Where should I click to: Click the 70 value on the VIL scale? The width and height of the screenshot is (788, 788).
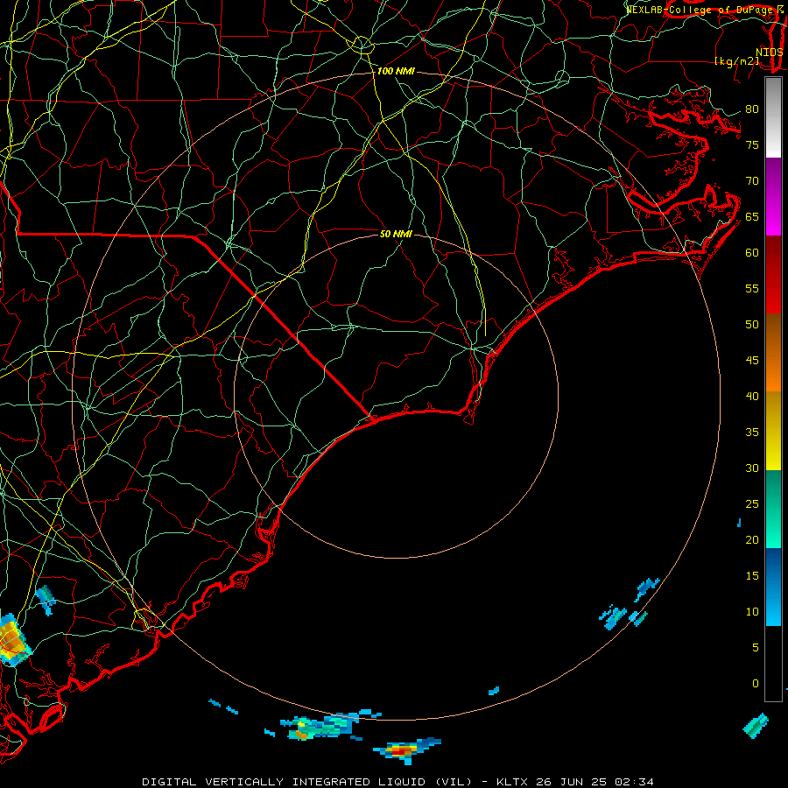(752, 181)
